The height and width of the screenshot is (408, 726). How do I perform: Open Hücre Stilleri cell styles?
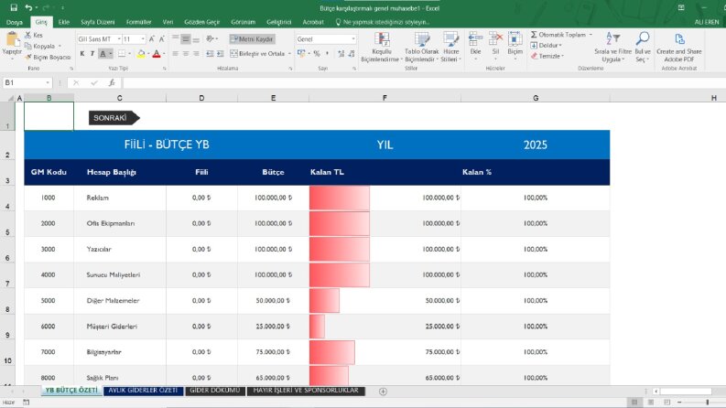click(450, 48)
